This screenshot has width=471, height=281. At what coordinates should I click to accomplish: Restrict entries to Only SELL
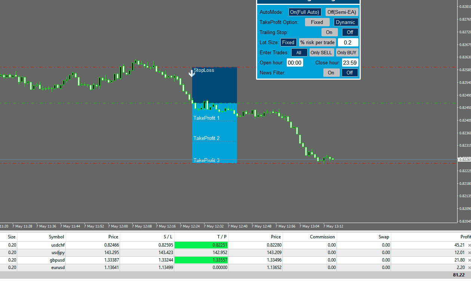click(321, 52)
